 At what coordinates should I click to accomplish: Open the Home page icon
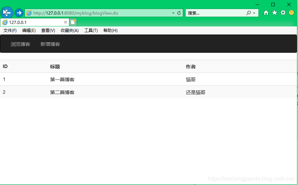(x=266, y=13)
